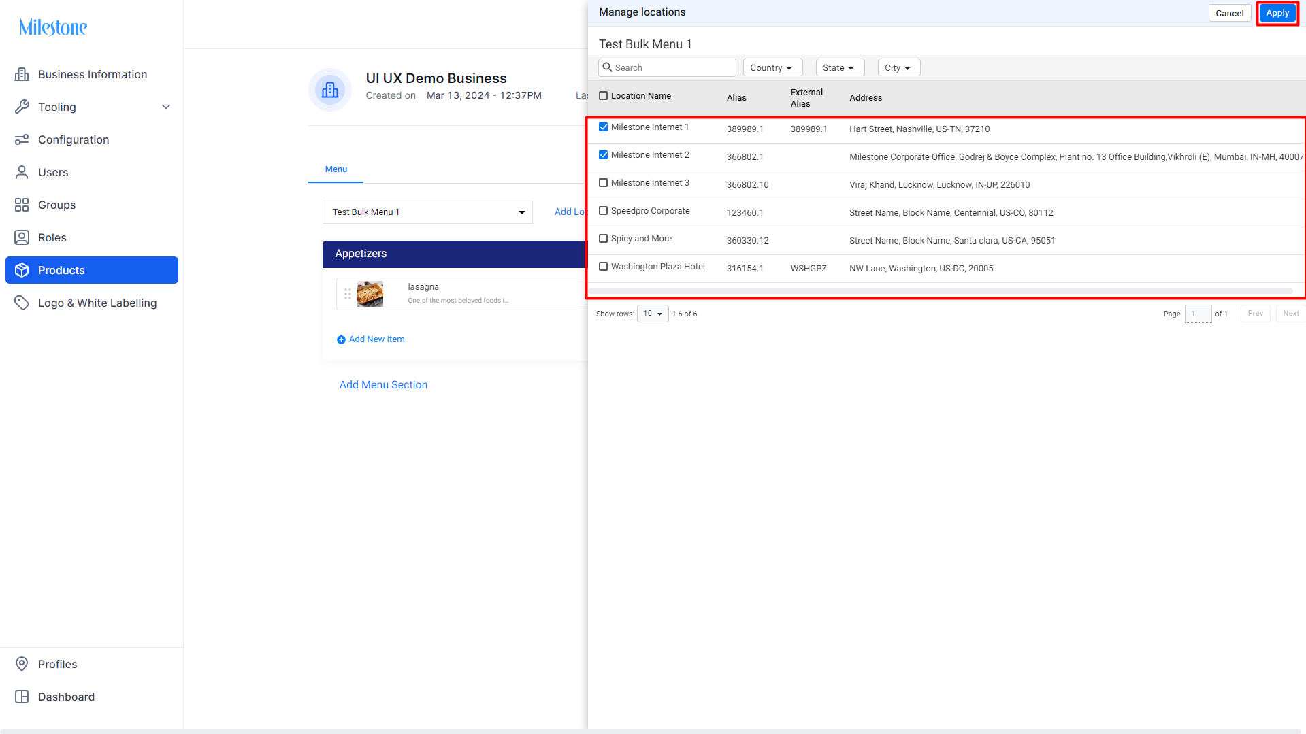Open the City filter dropdown
This screenshot has height=734, width=1306.
[x=899, y=67]
